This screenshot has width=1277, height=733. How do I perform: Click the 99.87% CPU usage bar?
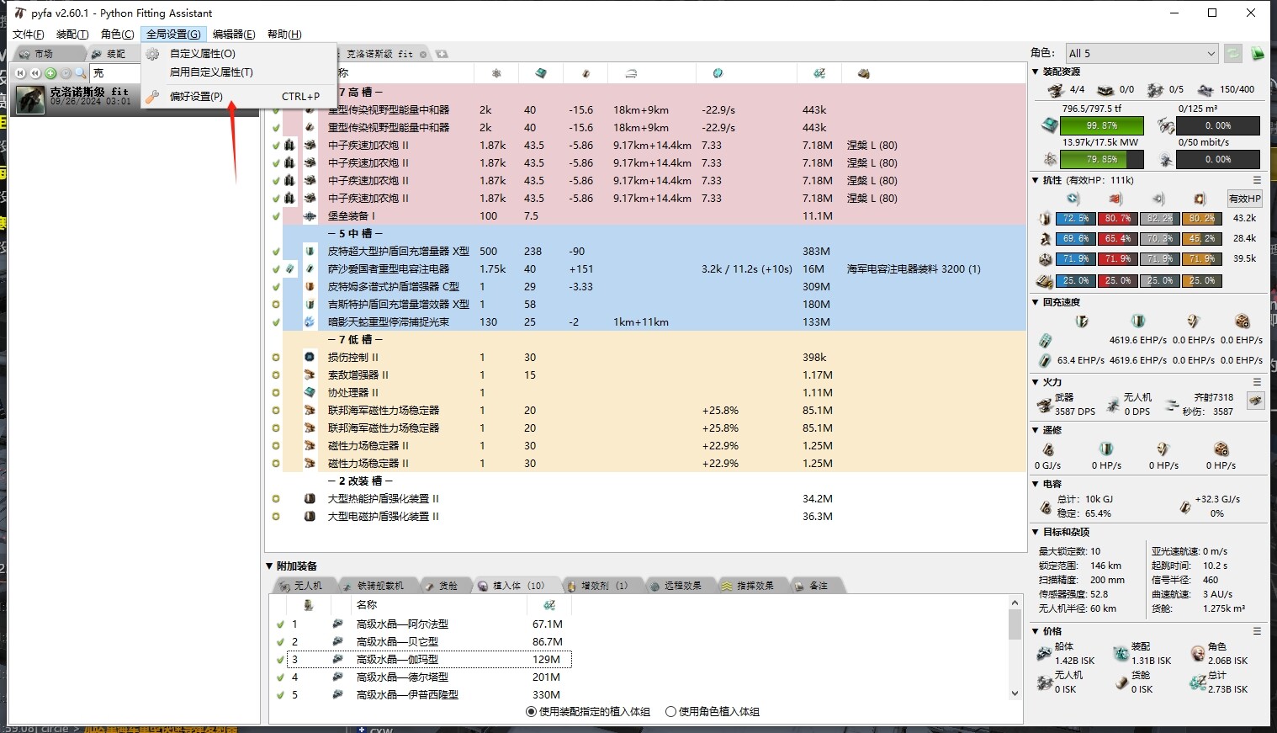click(1101, 126)
